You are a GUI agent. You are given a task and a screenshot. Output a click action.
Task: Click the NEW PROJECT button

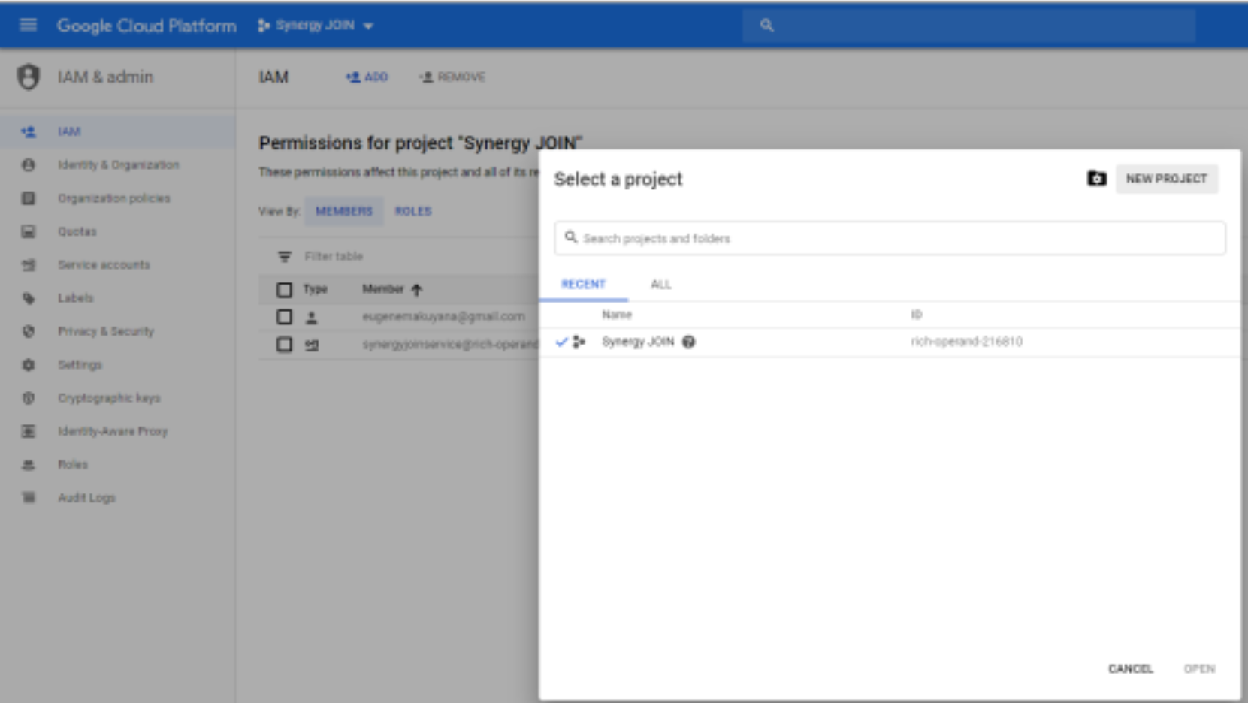point(1166,179)
